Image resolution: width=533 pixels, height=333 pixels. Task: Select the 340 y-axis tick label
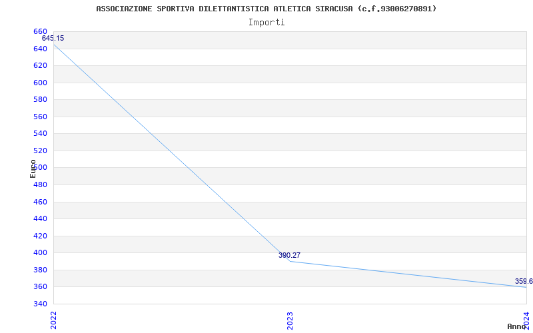[x=40, y=304]
